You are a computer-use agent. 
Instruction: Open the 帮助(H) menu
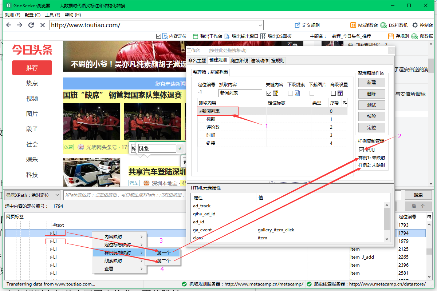pyautogui.click(x=72, y=15)
